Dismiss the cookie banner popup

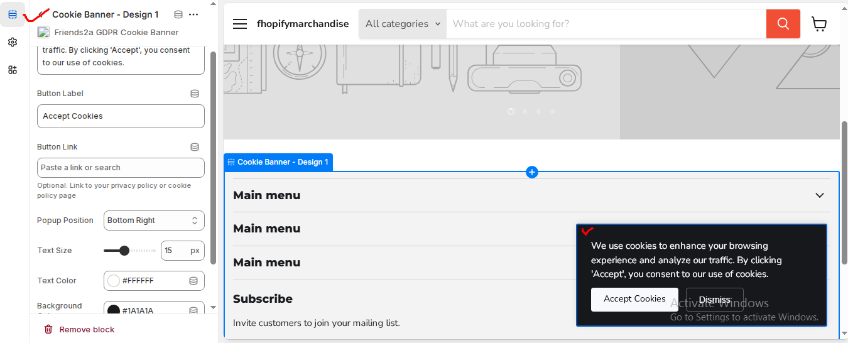tap(714, 300)
